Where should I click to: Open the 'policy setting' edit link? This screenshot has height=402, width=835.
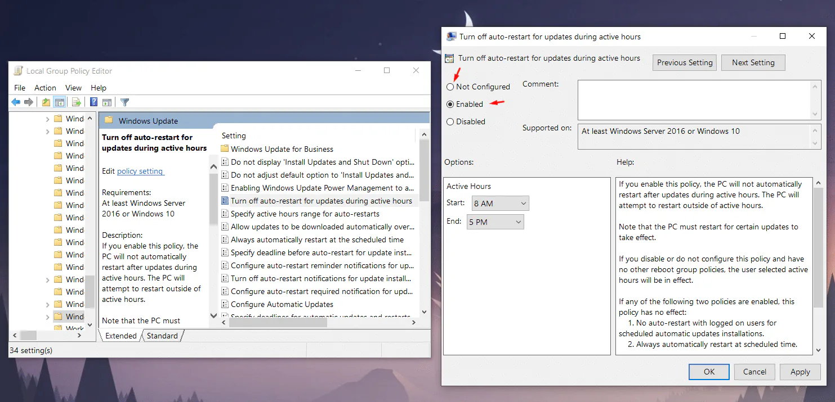coord(140,171)
